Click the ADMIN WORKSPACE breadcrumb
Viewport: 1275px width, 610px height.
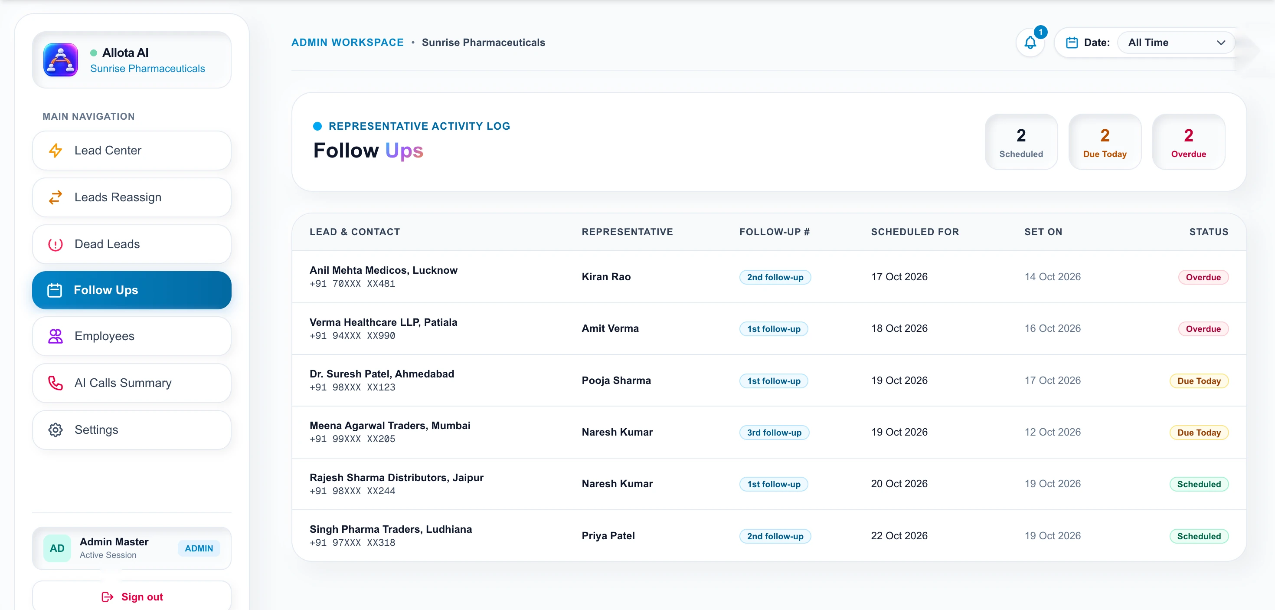[347, 43]
